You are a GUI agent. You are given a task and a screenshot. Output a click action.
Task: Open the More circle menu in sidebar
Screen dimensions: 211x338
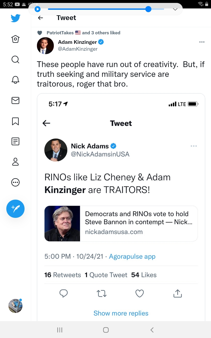[x=15, y=182]
